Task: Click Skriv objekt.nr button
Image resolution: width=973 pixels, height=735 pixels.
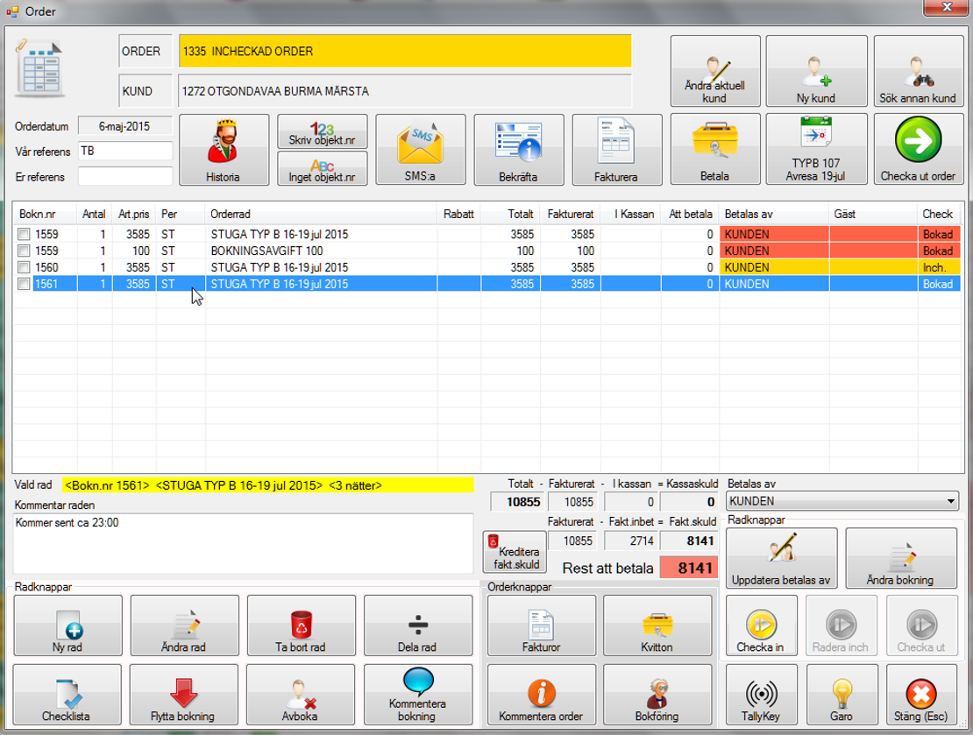Action: pyautogui.click(x=322, y=131)
